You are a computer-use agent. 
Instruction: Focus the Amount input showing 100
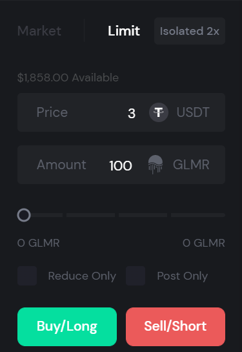tap(121, 165)
